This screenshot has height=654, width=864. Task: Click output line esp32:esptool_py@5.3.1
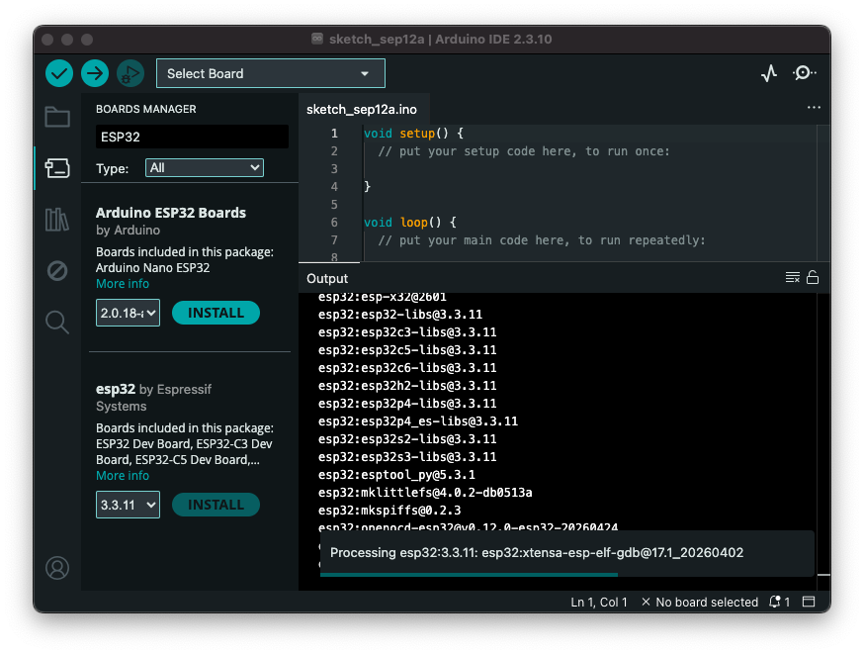(396, 475)
